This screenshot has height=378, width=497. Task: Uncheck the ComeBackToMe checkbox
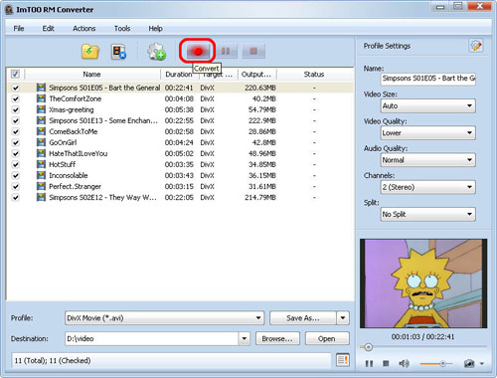15,131
